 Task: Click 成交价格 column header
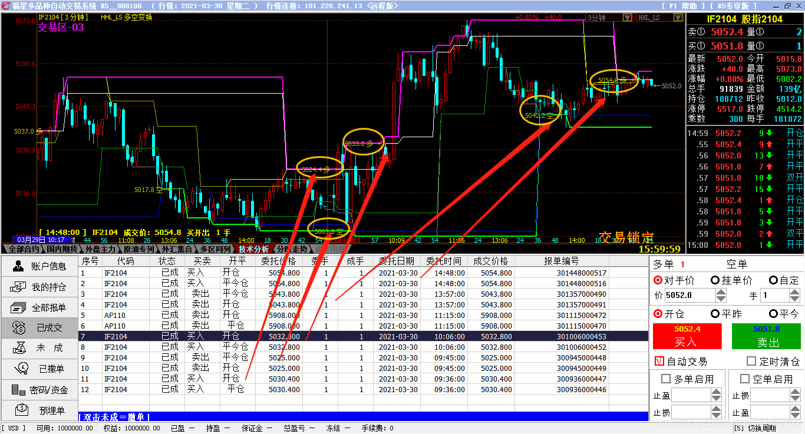click(x=491, y=261)
